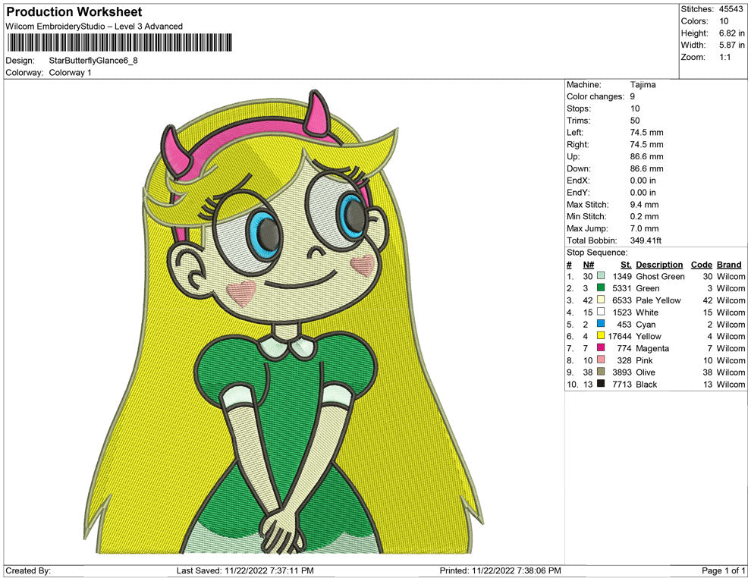Click the Left value '74.5 mm'

pos(646,133)
